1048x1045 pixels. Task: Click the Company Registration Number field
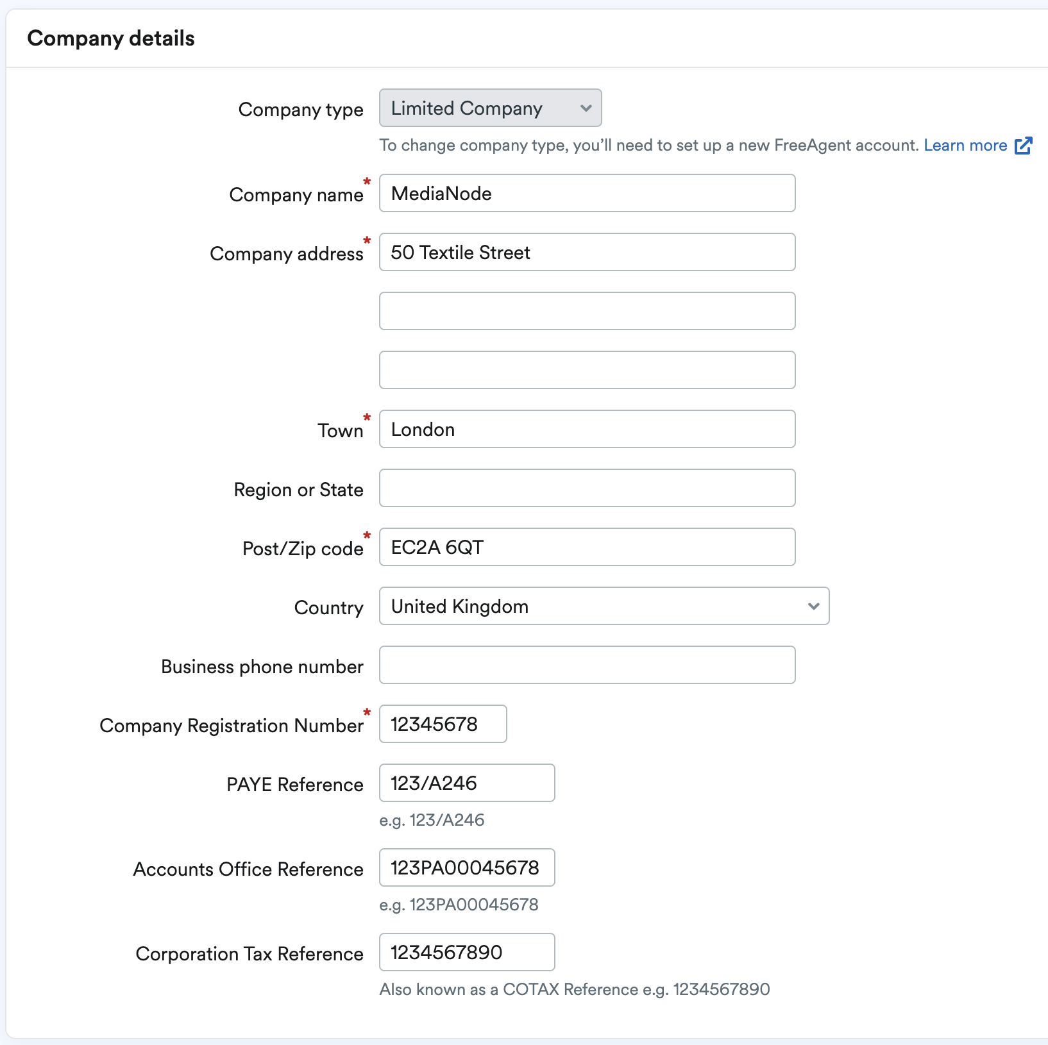[x=443, y=724]
